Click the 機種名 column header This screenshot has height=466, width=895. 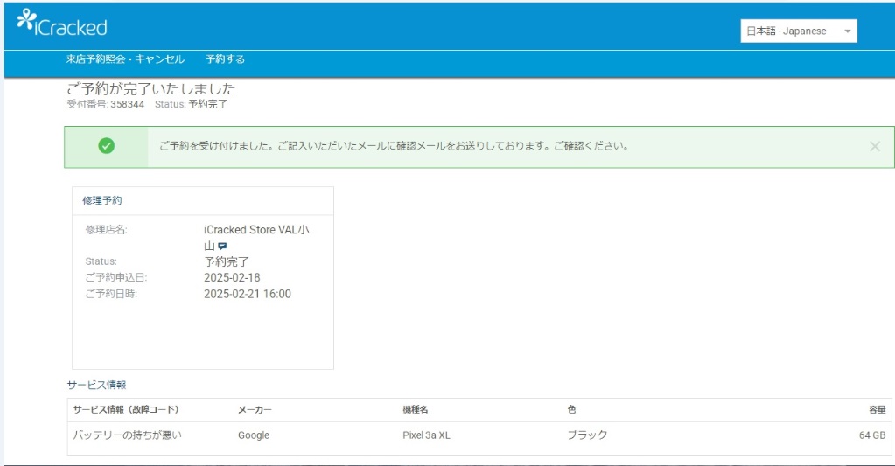click(x=416, y=409)
